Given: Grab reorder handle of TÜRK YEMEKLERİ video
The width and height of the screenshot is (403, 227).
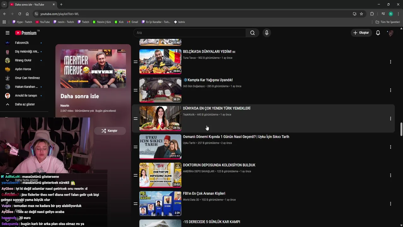Looking at the screenshot, I should [x=135, y=119].
